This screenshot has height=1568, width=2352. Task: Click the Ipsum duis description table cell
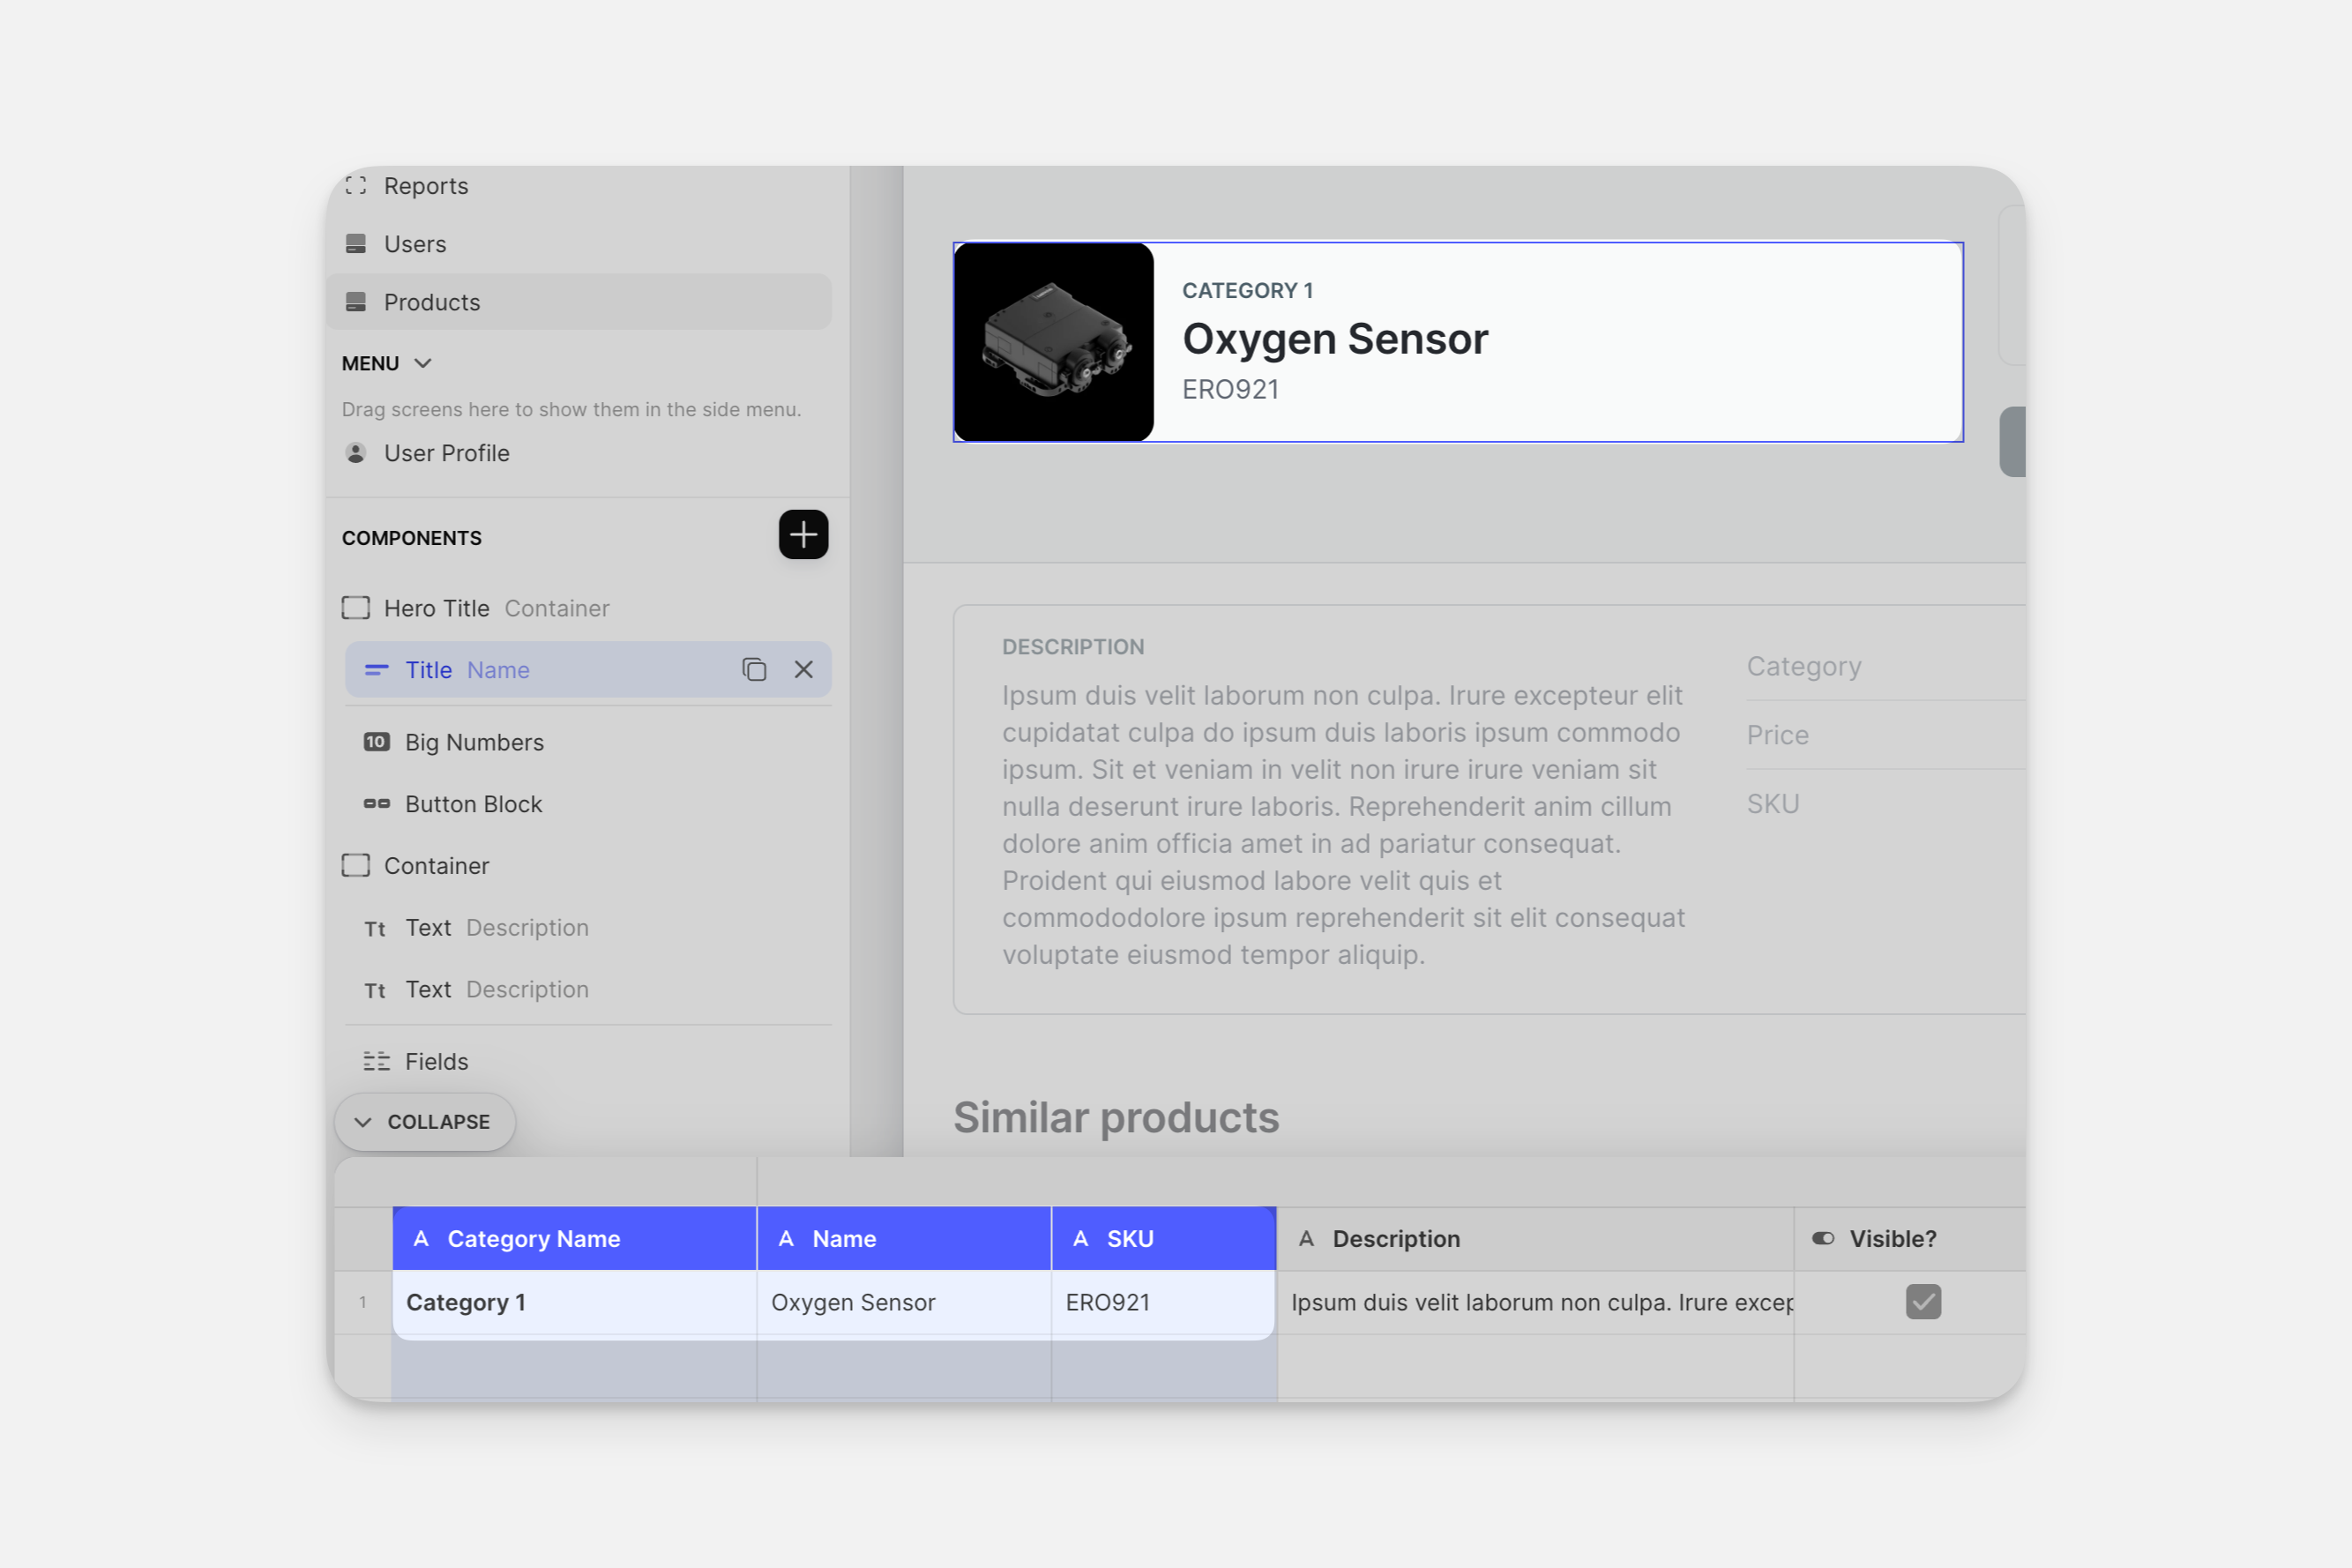pos(1535,1302)
